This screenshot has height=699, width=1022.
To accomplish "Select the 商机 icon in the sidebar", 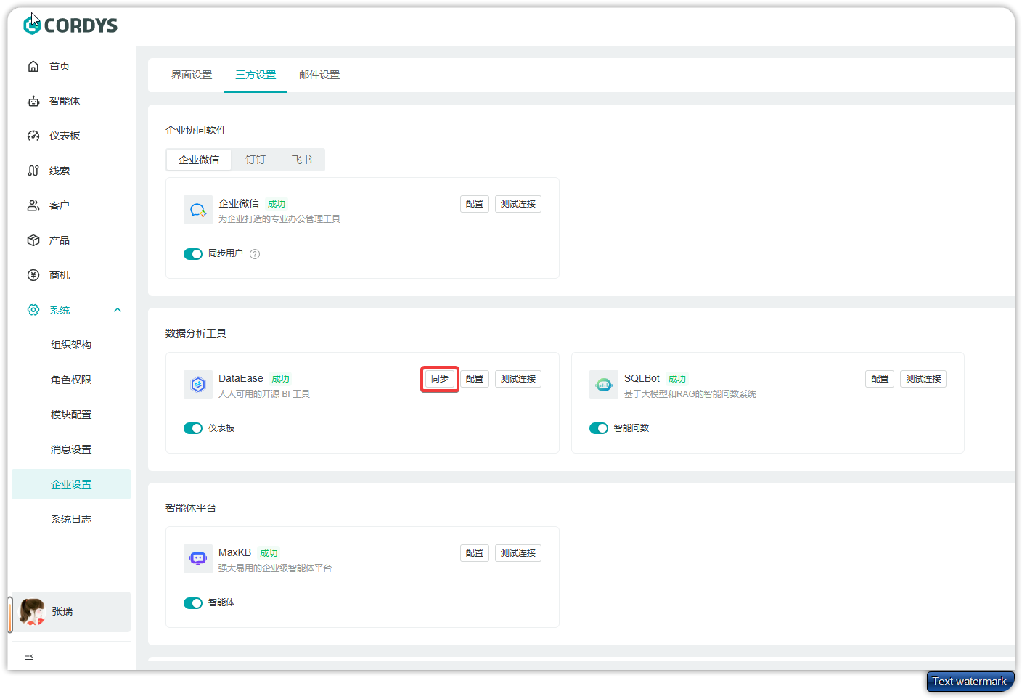I will [33, 274].
